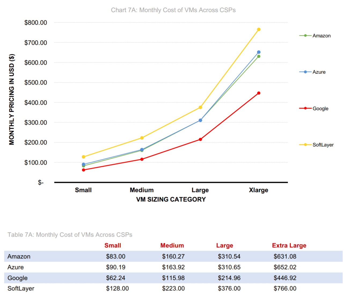Click the table title 'Table 7A: Monthly Cost of VMs Across CSPs'

pos(70,235)
